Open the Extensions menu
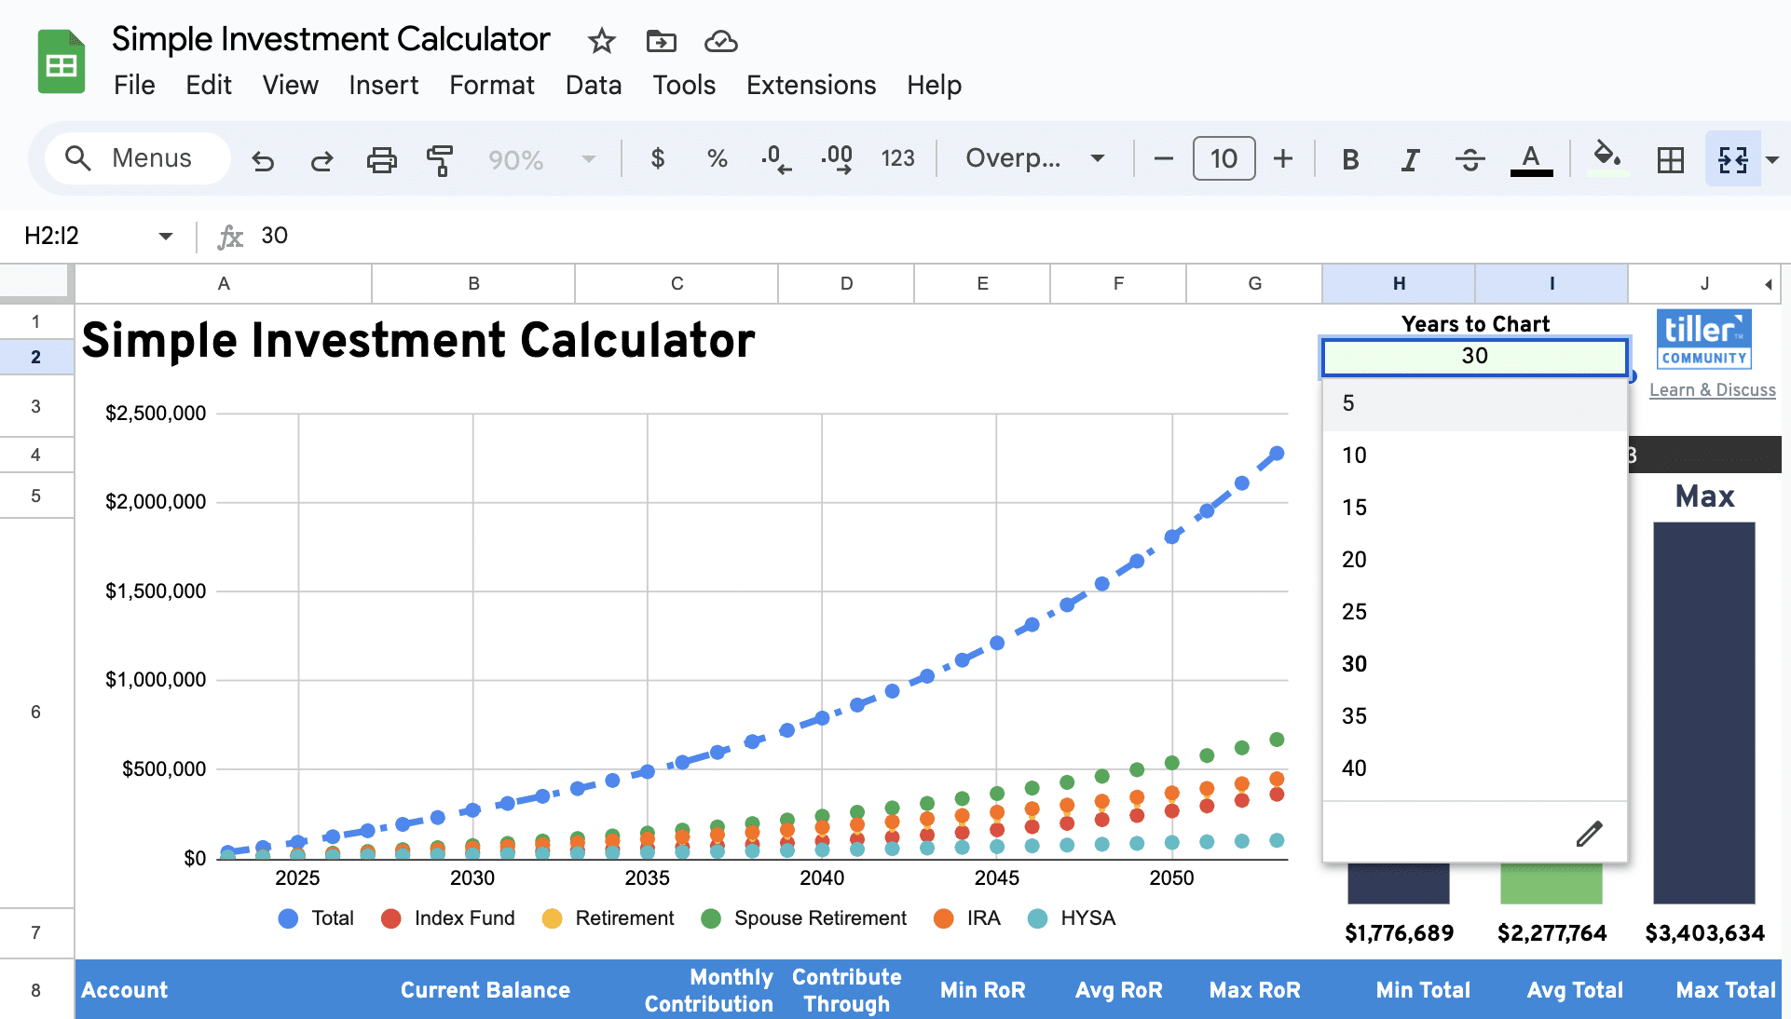The height and width of the screenshot is (1019, 1791). click(x=812, y=85)
